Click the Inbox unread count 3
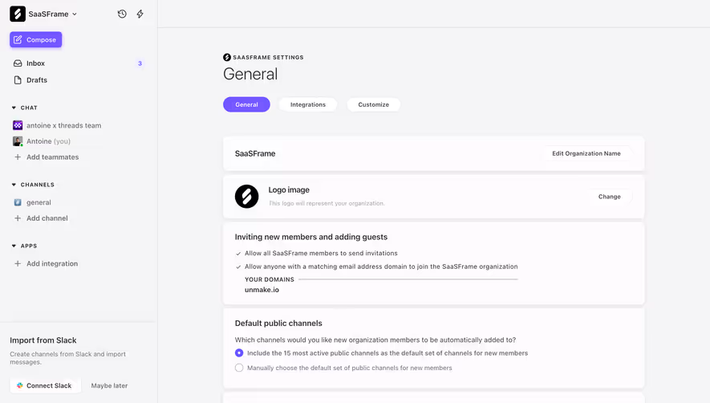The width and height of the screenshot is (710, 403). [x=140, y=63]
